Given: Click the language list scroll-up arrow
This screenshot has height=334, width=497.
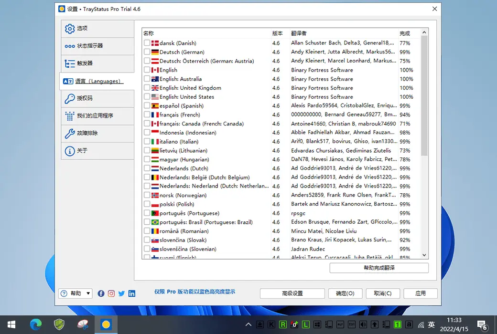Looking at the screenshot, I should coord(424,32).
